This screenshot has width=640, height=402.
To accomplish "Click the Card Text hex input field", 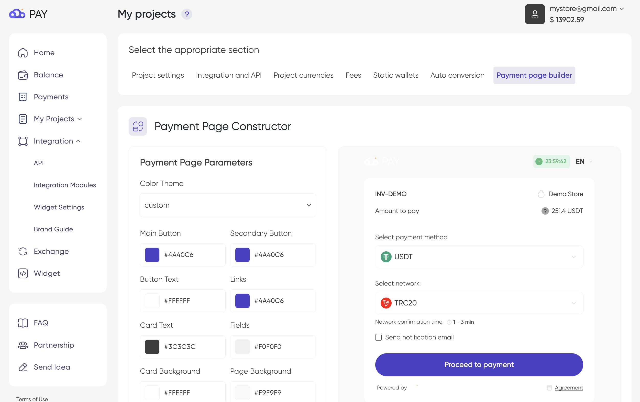I will tap(191, 346).
